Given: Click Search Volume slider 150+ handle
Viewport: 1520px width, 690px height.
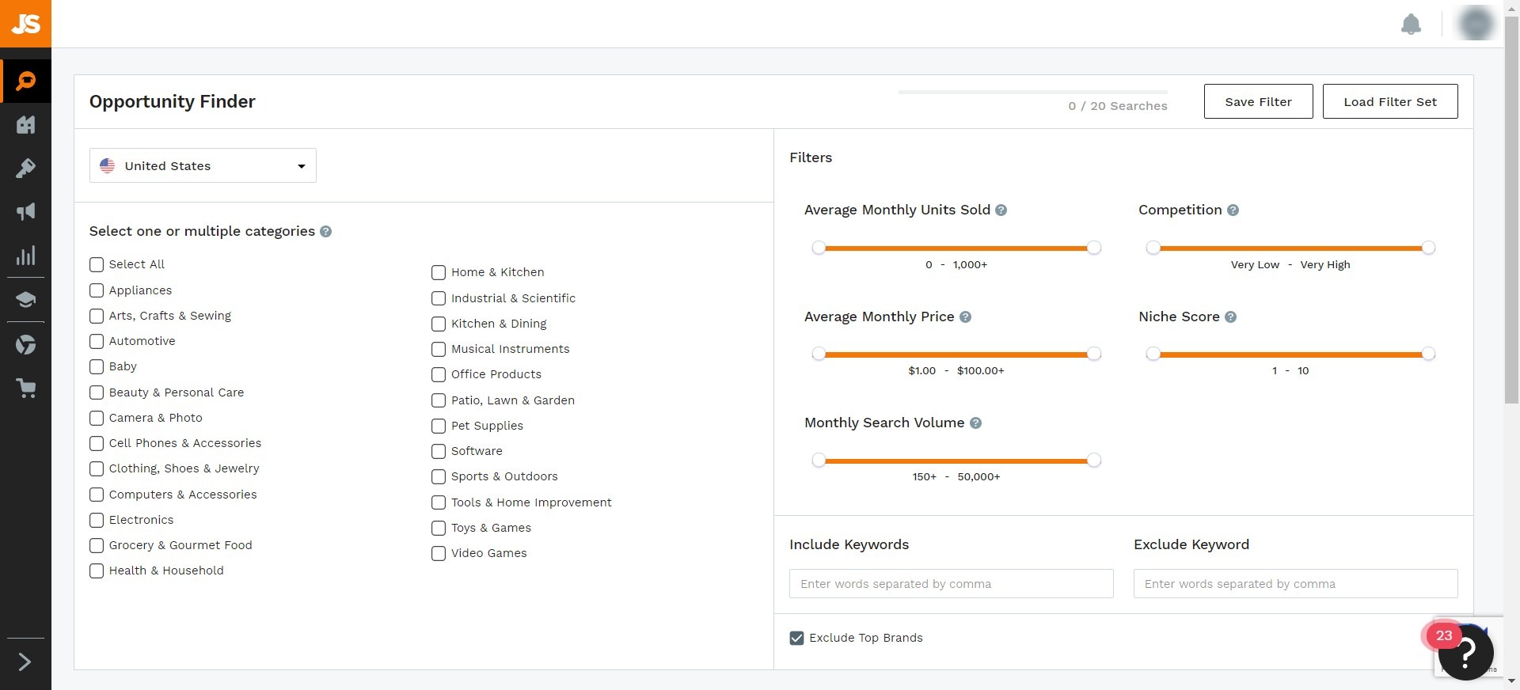Looking at the screenshot, I should (819, 460).
